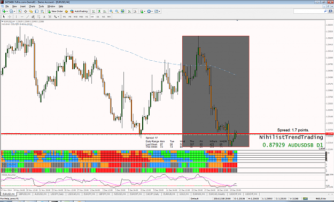Zoom in on the chart
The image size is (334, 202).
[111, 11]
